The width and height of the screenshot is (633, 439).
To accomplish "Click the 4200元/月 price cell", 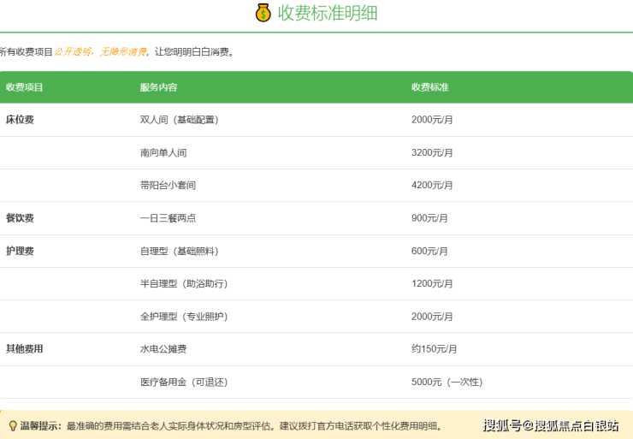I will pyautogui.click(x=432, y=185).
